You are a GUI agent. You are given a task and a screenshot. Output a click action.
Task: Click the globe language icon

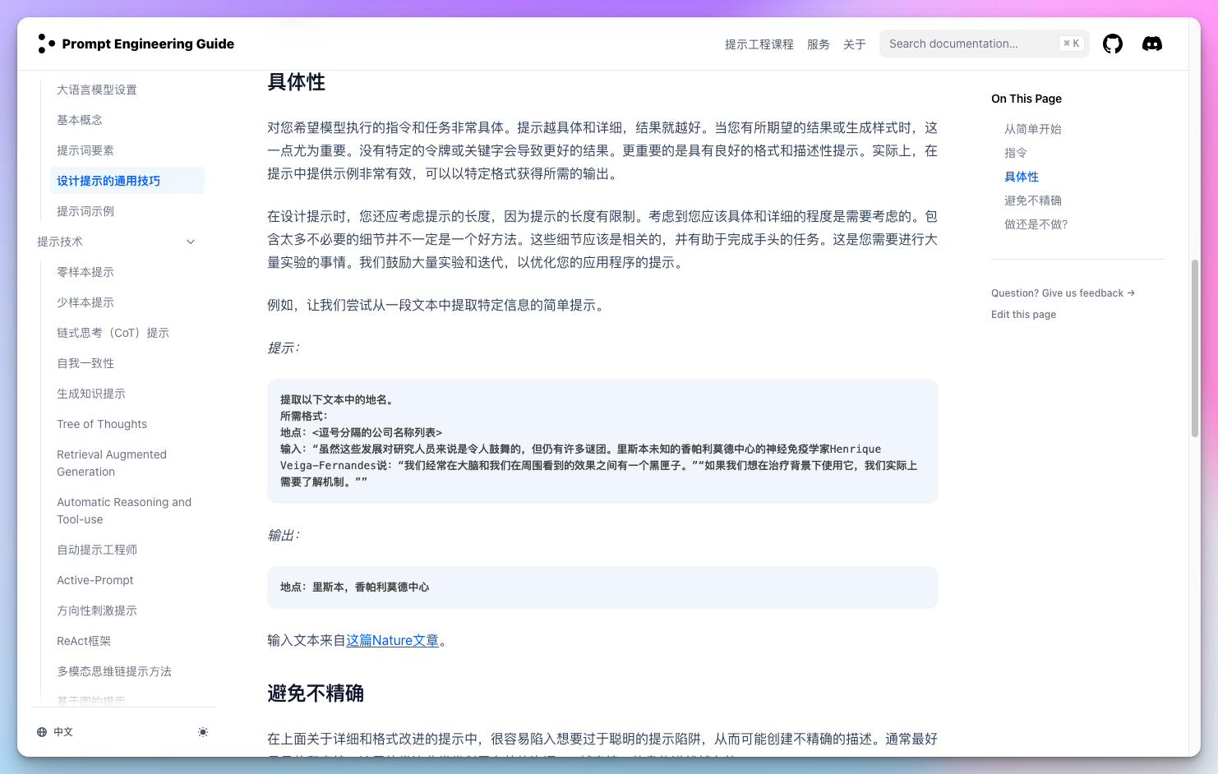(x=40, y=731)
